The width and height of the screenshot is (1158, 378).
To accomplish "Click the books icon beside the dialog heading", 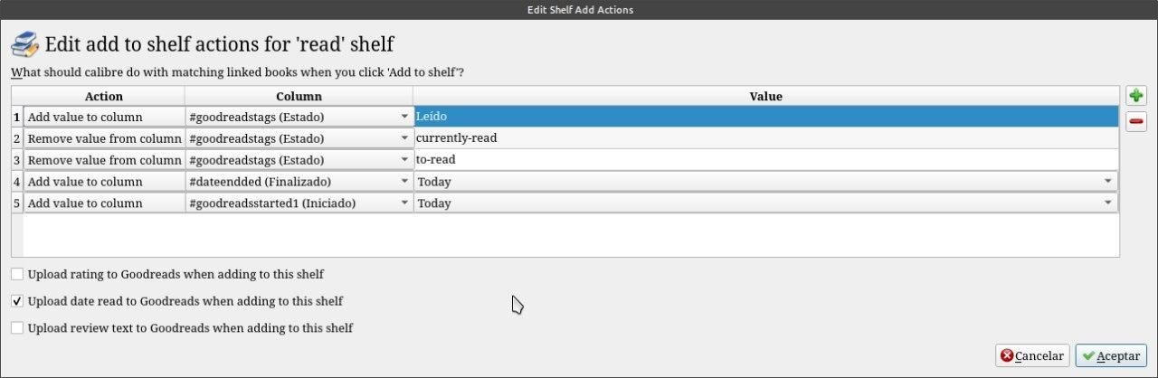I will (x=24, y=44).
